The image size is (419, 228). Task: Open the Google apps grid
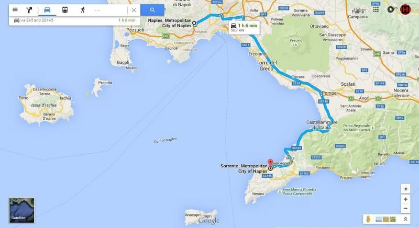[x=376, y=9]
